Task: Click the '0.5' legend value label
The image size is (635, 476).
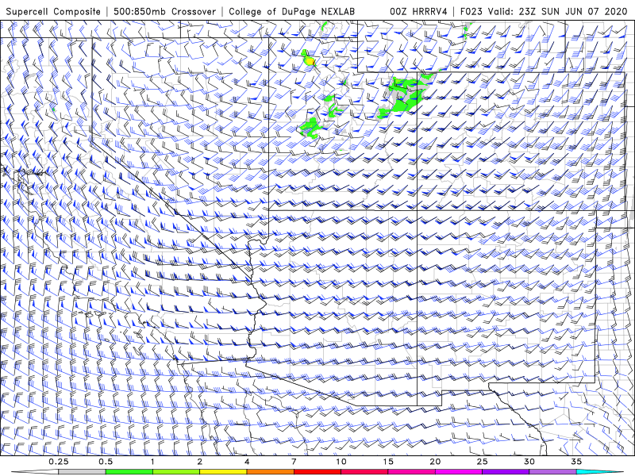Action: pyautogui.click(x=106, y=462)
